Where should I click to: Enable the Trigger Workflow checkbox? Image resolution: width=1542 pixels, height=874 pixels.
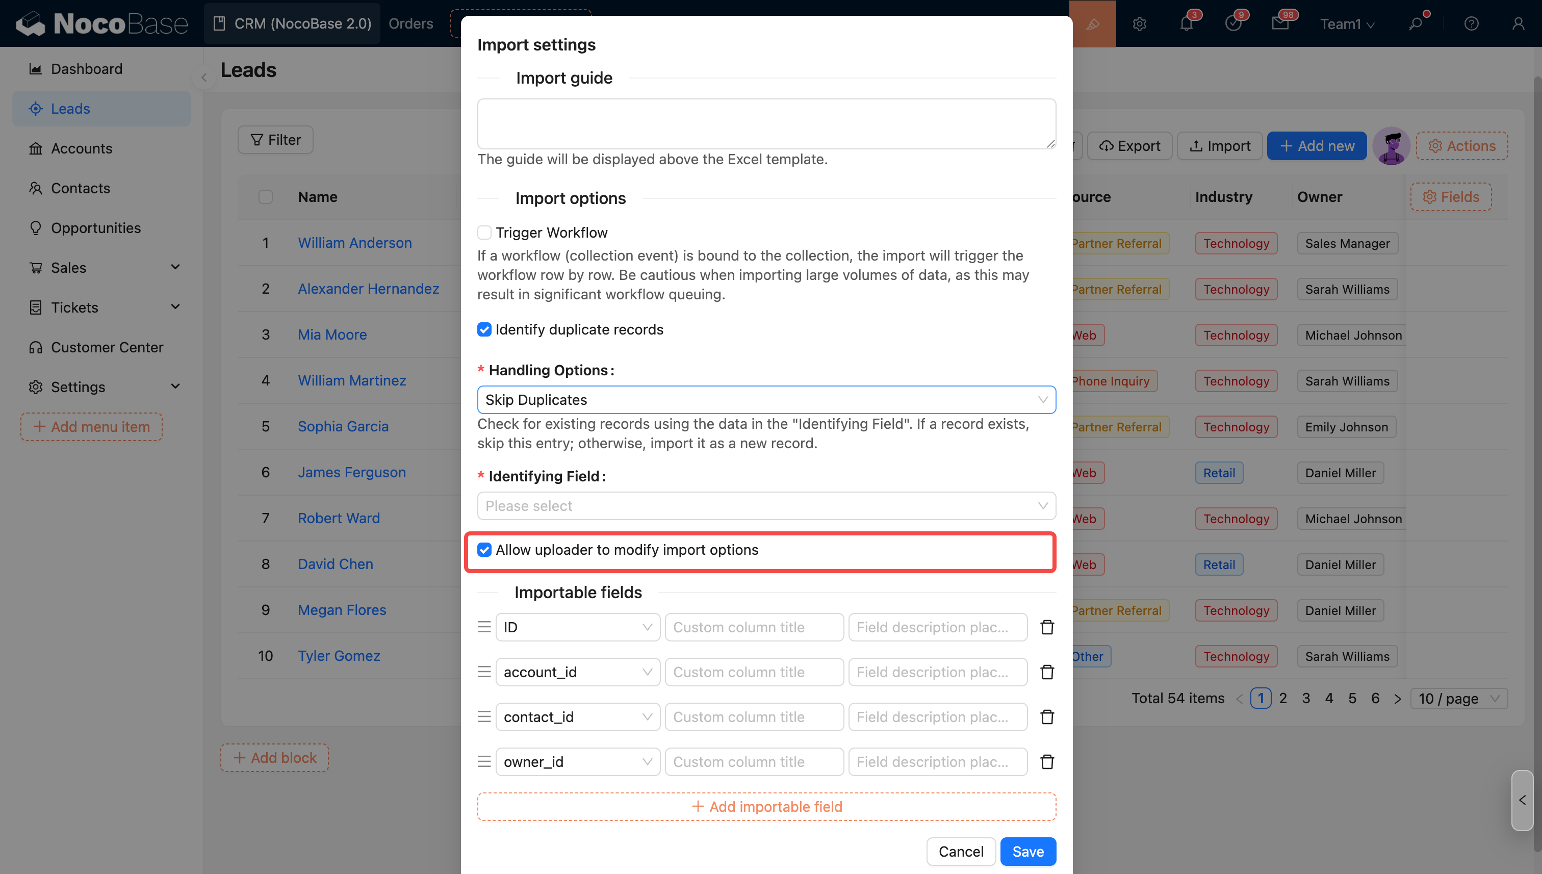(484, 233)
